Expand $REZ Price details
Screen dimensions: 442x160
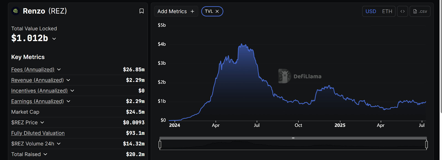pos(42,123)
